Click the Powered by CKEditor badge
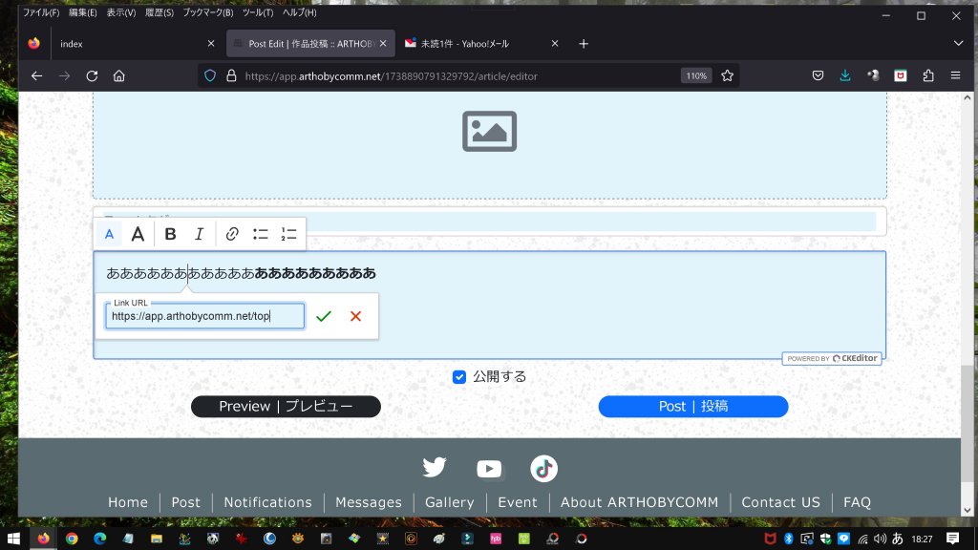978x550 pixels. click(832, 359)
